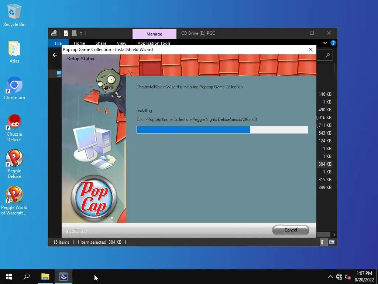The height and width of the screenshot is (284, 378).
Task: Maximize the CD Drive Explorer window
Action: [312, 33]
